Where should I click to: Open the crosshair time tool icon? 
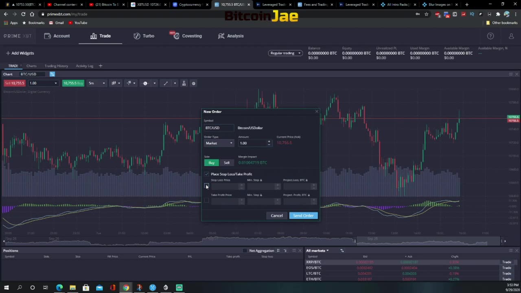pyautogui.click(x=145, y=83)
